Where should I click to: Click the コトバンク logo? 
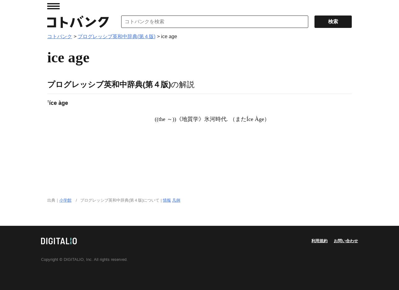[78, 22]
